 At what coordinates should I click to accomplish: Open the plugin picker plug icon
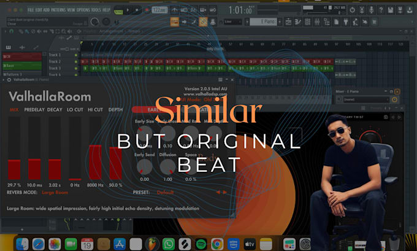coord(346,22)
